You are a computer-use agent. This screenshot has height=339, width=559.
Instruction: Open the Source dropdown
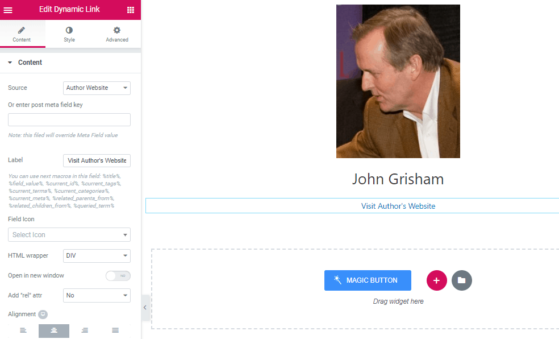click(97, 88)
